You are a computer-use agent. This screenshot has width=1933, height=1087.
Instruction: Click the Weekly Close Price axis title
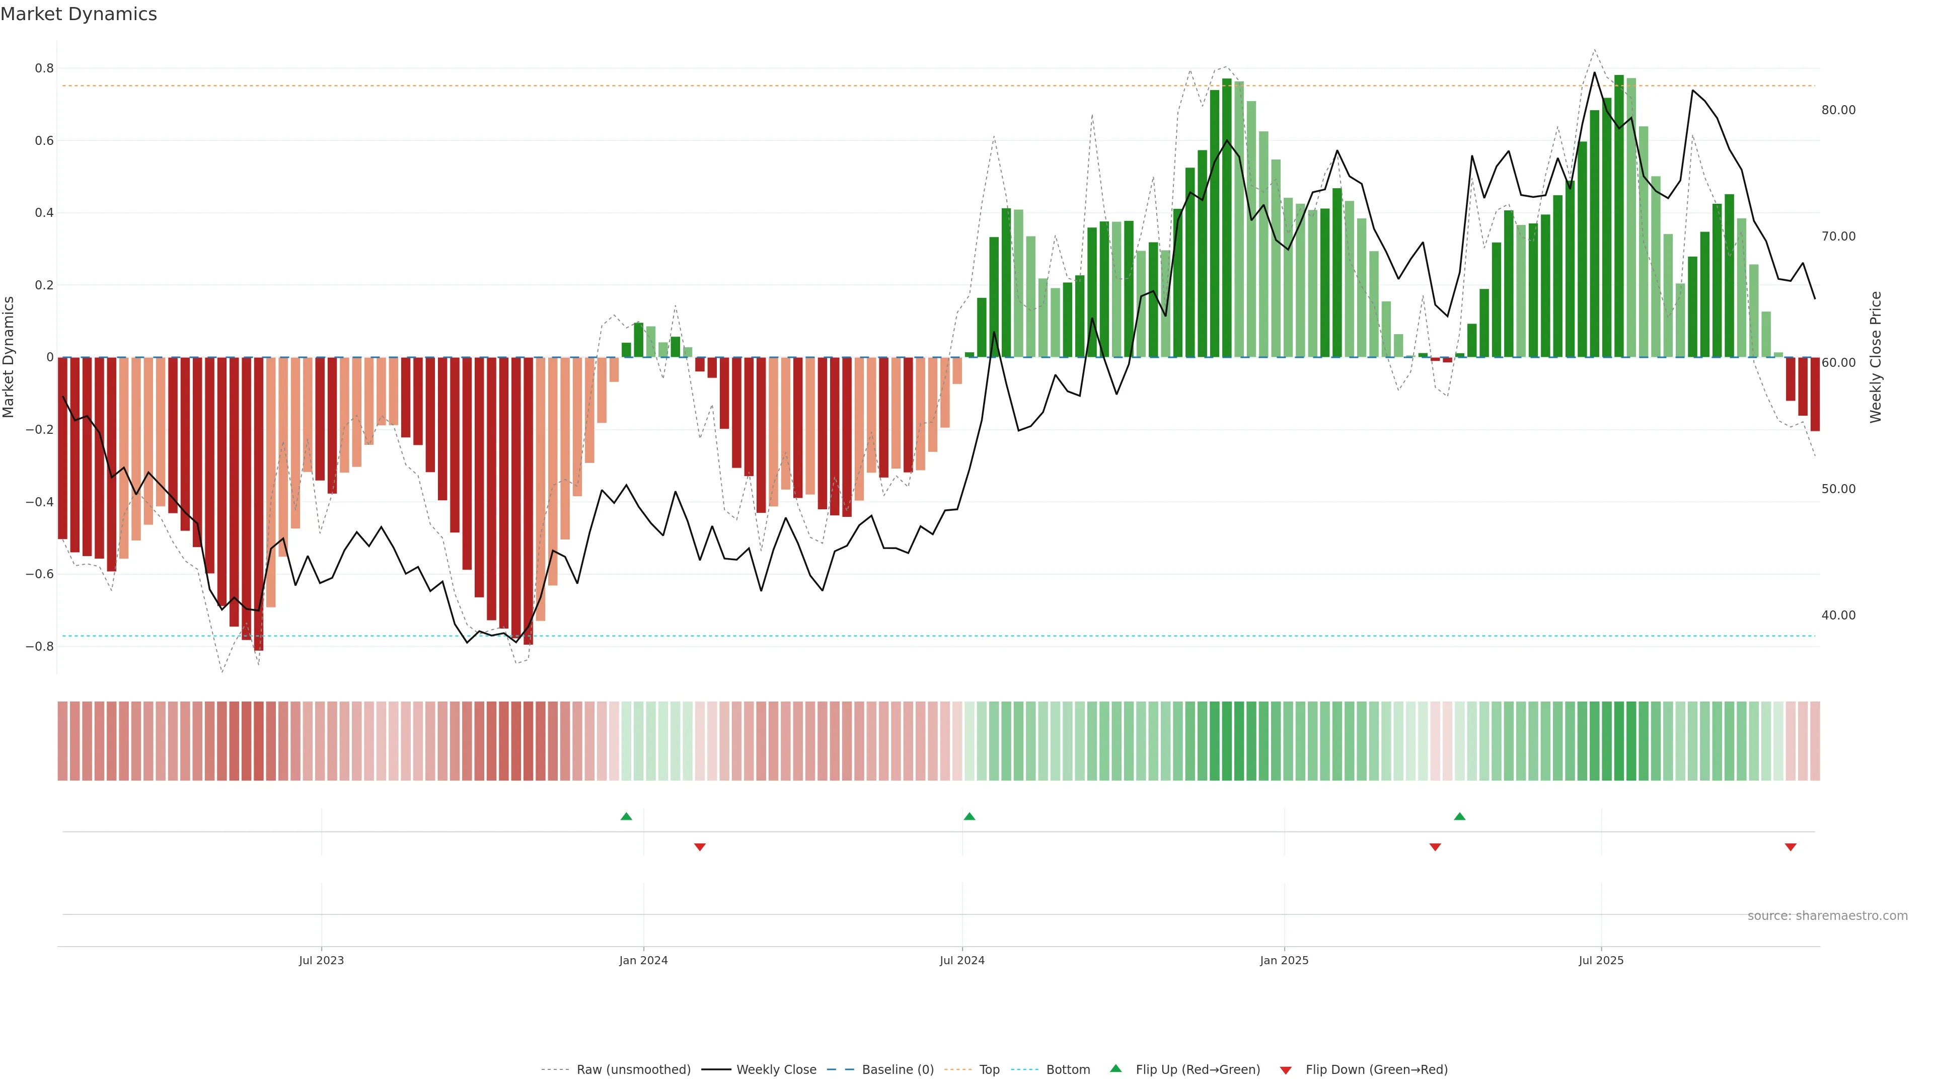(x=1875, y=357)
